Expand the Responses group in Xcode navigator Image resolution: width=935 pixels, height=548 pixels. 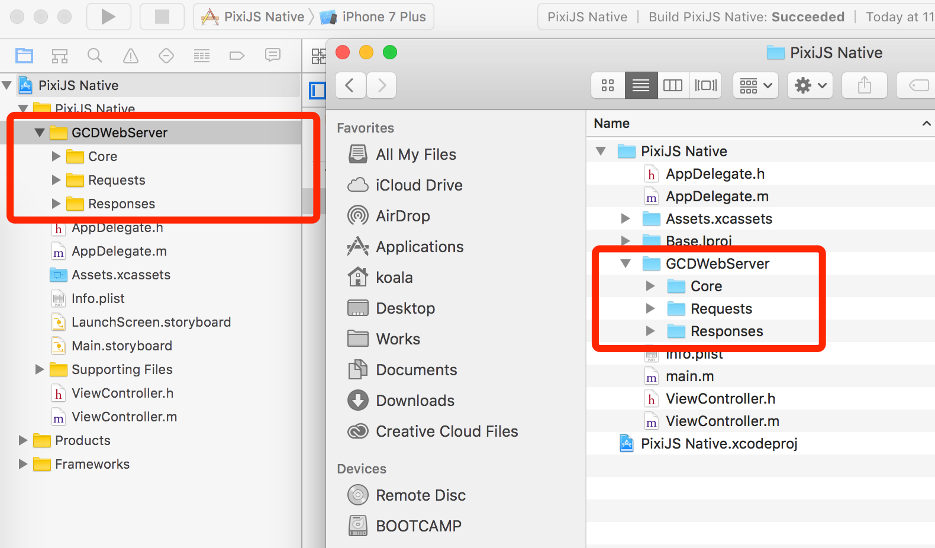click(x=56, y=204)
